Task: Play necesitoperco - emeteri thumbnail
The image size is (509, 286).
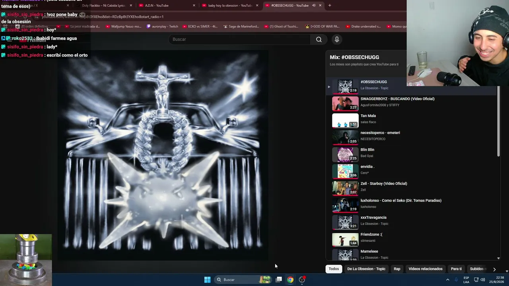Action: 345,137
